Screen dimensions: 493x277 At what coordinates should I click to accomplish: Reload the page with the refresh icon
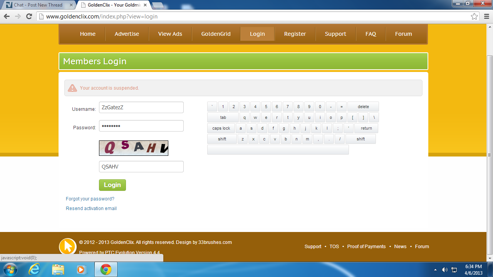coord(29,17)
